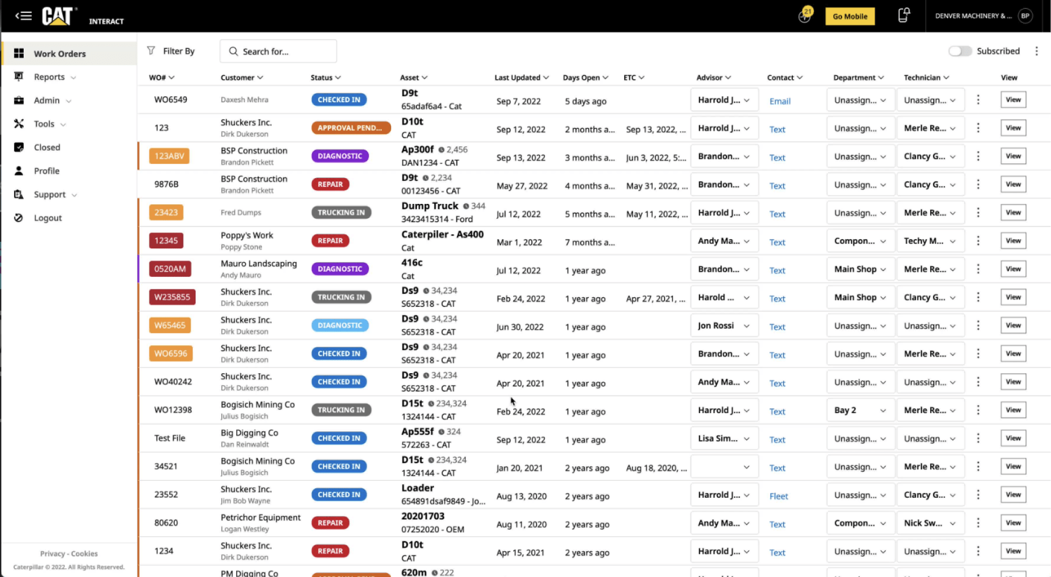Open the Technician dropdown for 80620 showing Nick Sw...
Image resolution: width=1051 pixels, height=577 pixels.
(x=930, y=523)
